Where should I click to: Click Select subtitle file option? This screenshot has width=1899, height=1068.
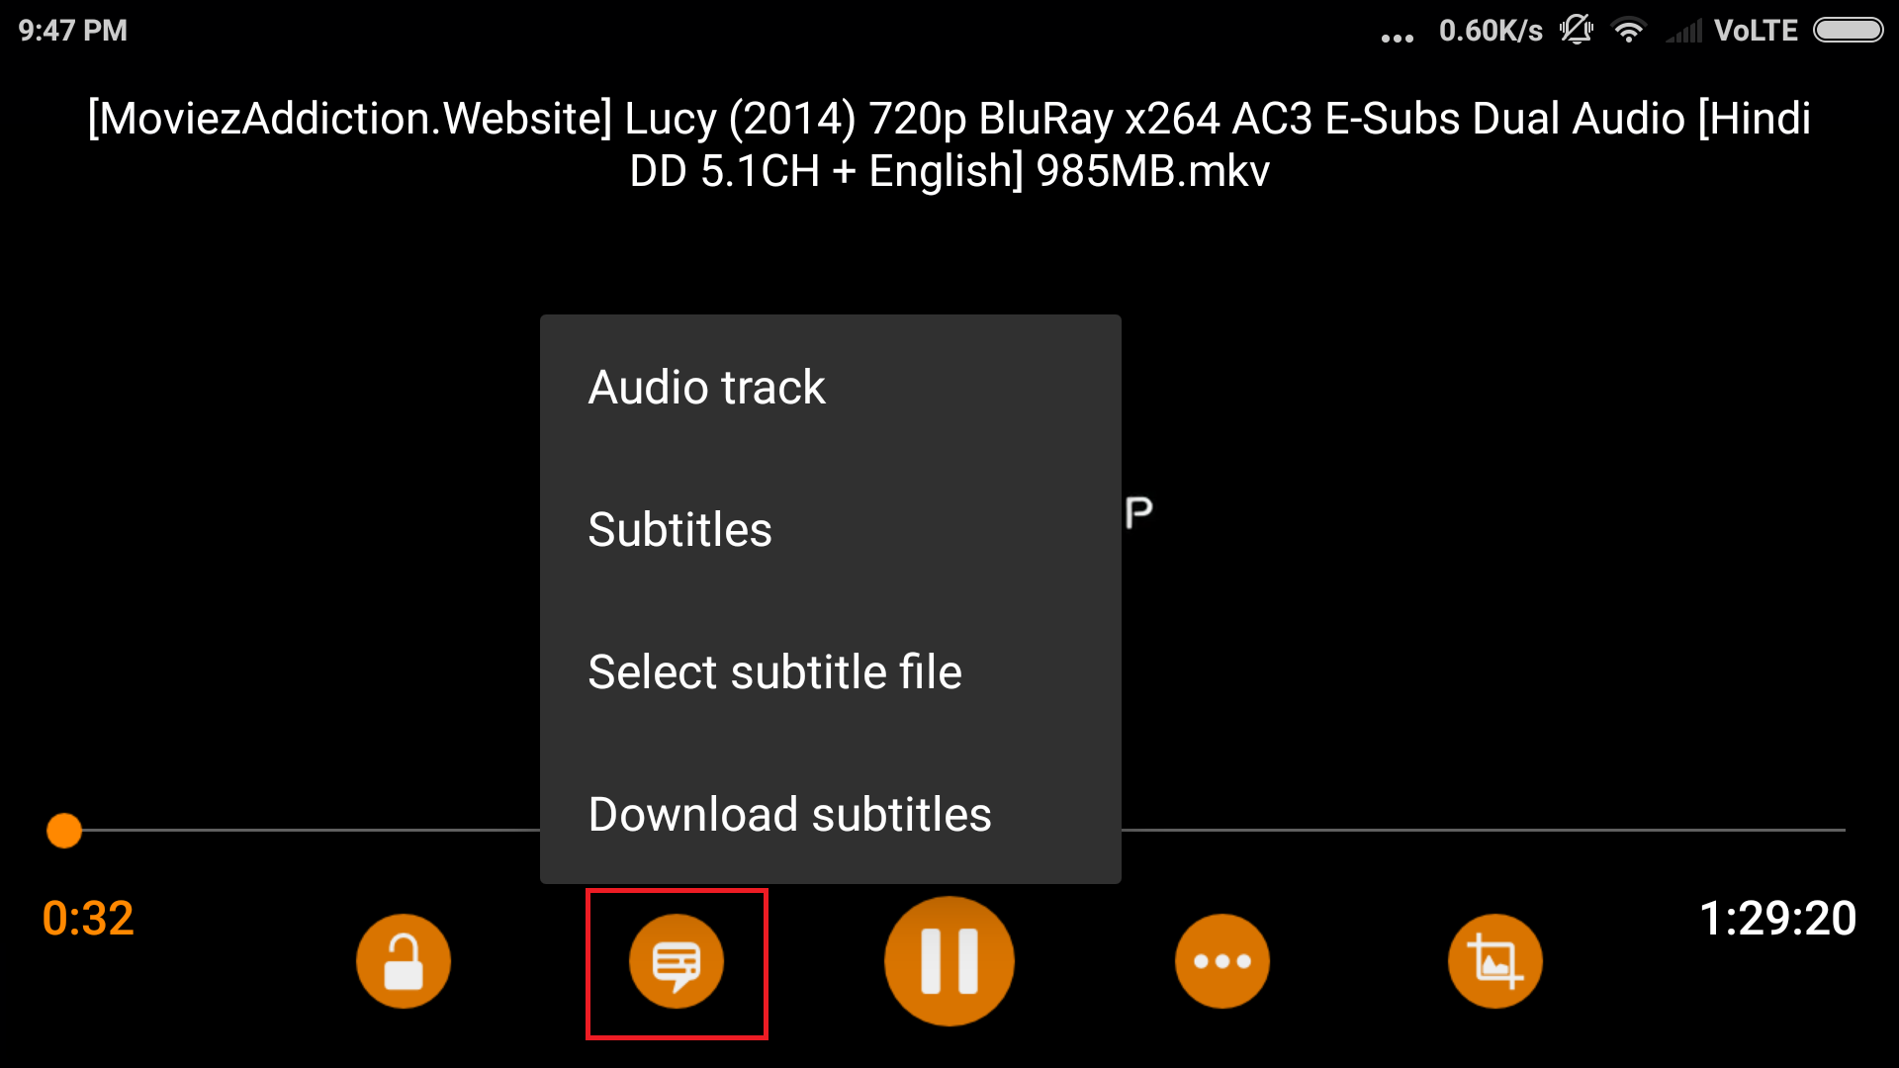[x=773, y=670]
